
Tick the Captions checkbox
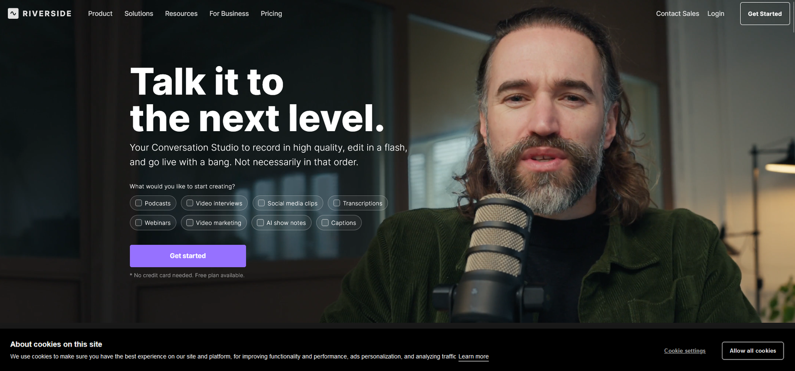click(x=325, y=223)
